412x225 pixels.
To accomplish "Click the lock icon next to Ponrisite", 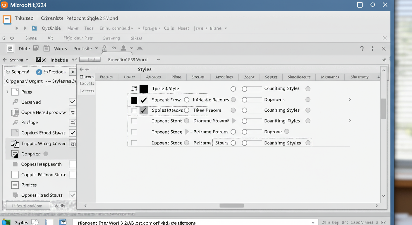I will tap(104, 49).
